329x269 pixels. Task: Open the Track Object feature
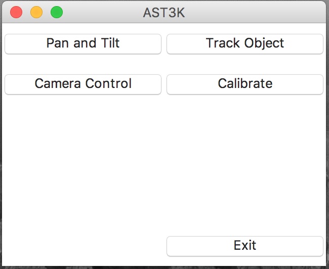(245, 43)
